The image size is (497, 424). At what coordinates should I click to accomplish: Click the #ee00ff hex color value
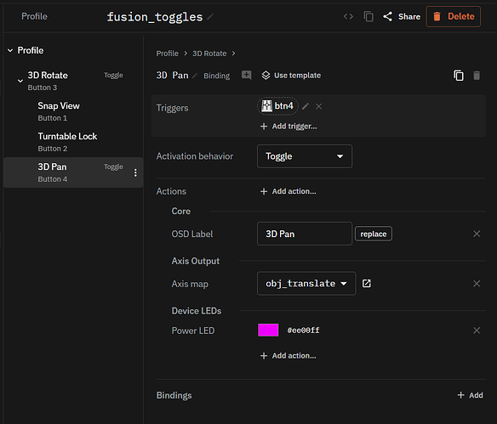pyautogui.click(x=303, y=331)
